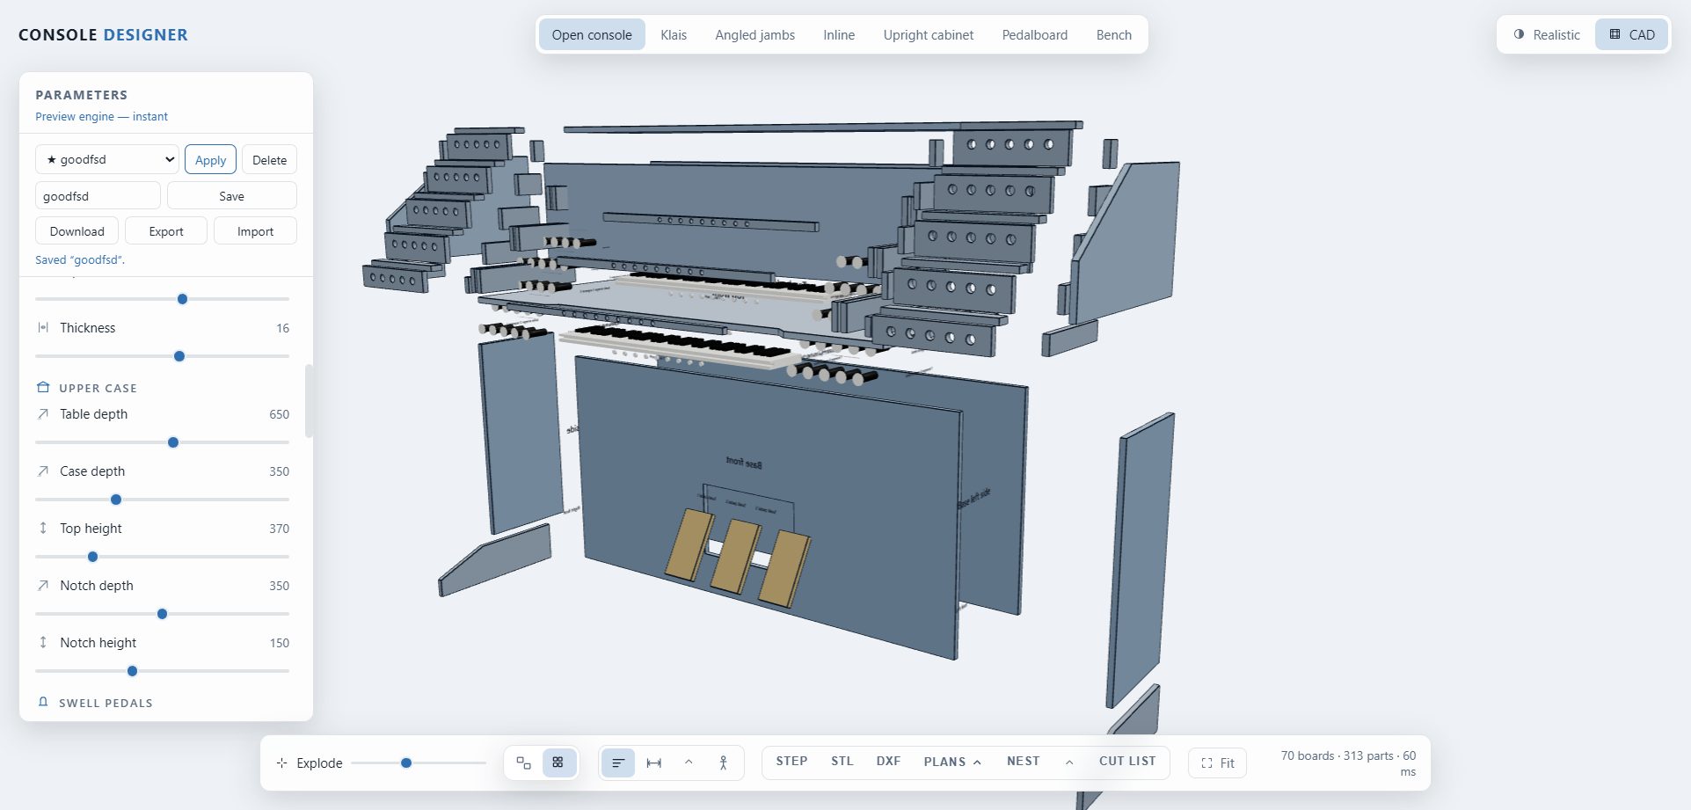The image size is (1691, 810).
Task: Toggle the part labels lines icon
Action: coord(618,763)
